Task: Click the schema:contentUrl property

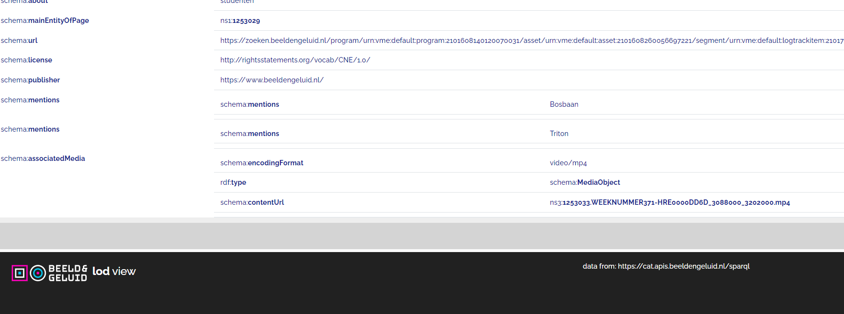Action: click(252, 202)
